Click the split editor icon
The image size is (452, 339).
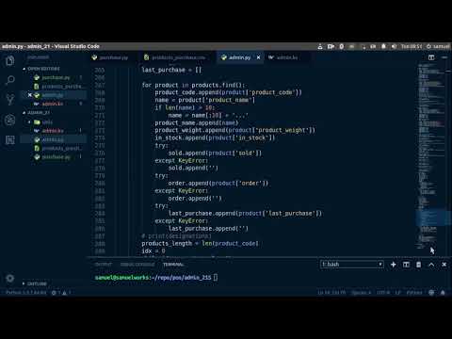(431, 57)
